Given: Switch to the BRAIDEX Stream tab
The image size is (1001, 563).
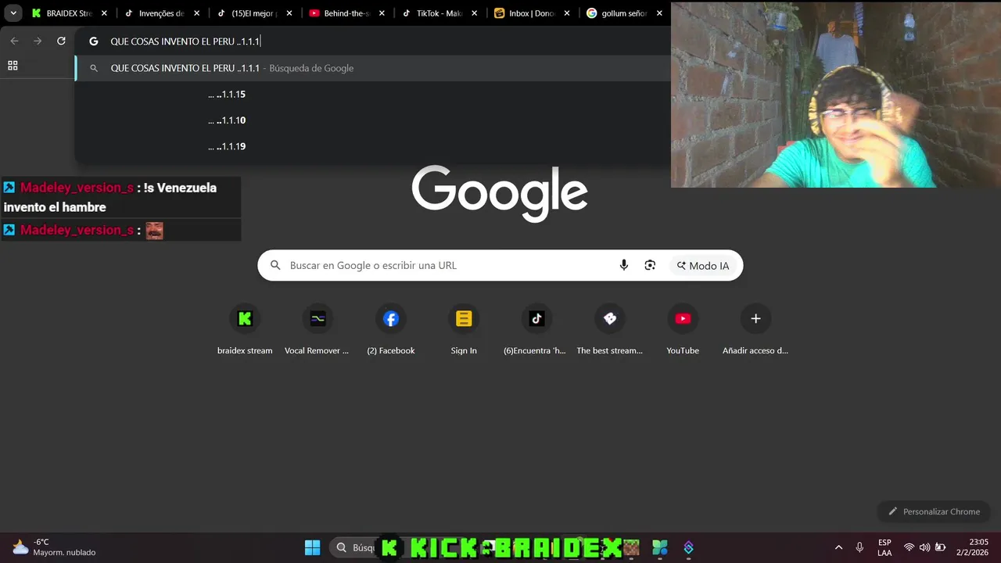Looking at the screenshot, I should 69,13.
